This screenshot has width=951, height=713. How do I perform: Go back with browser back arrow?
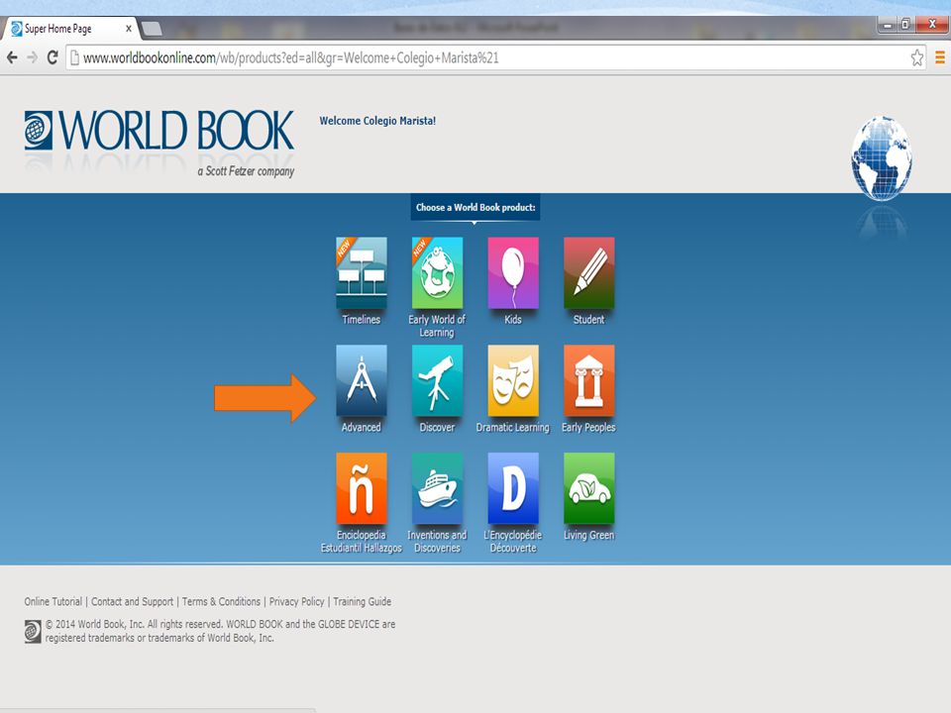coord(12,57)
